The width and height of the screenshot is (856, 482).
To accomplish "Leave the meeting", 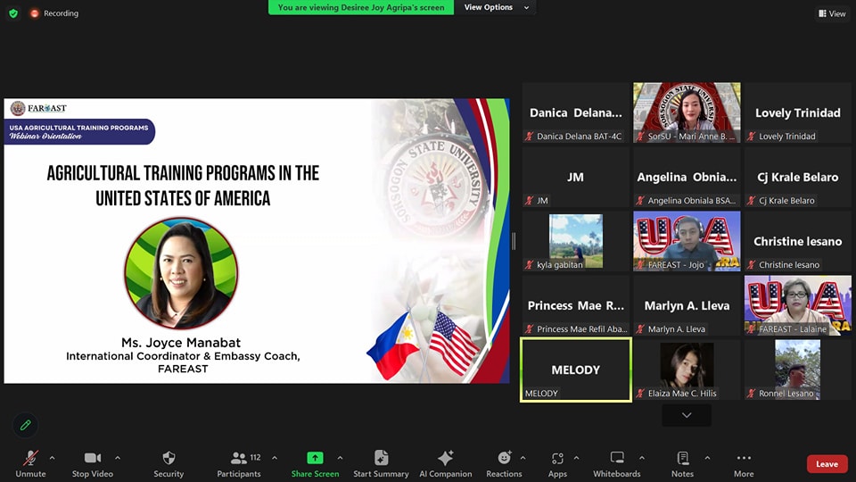I will click(x=827, y=464).
